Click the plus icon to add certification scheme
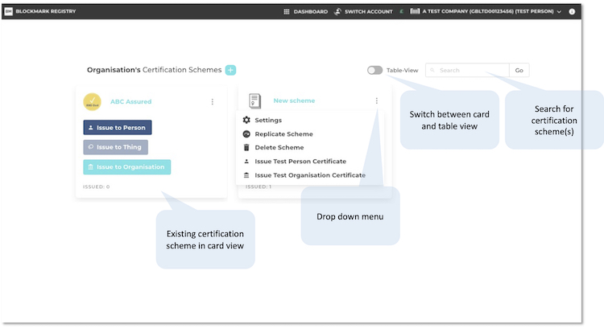 tap(230, 70)
